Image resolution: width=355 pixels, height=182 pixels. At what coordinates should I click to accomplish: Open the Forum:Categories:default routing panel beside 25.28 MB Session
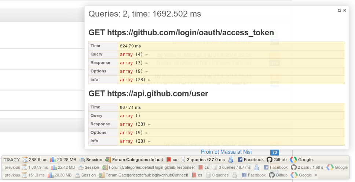click(134, 160)
